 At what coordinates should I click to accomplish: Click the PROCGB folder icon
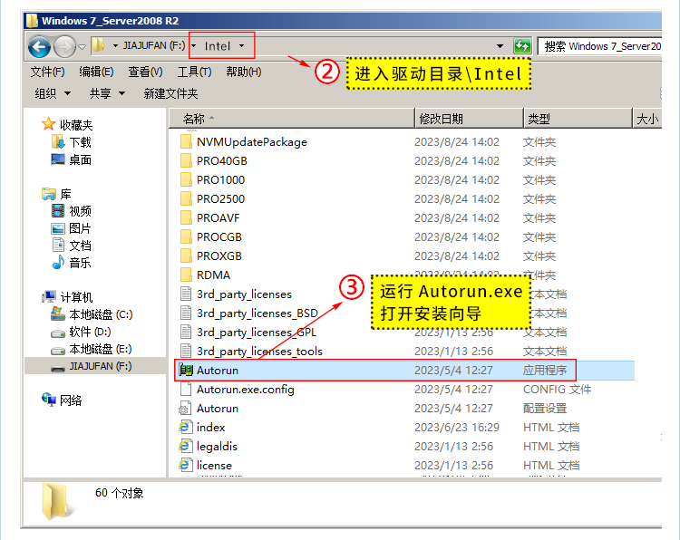(186, 237)
